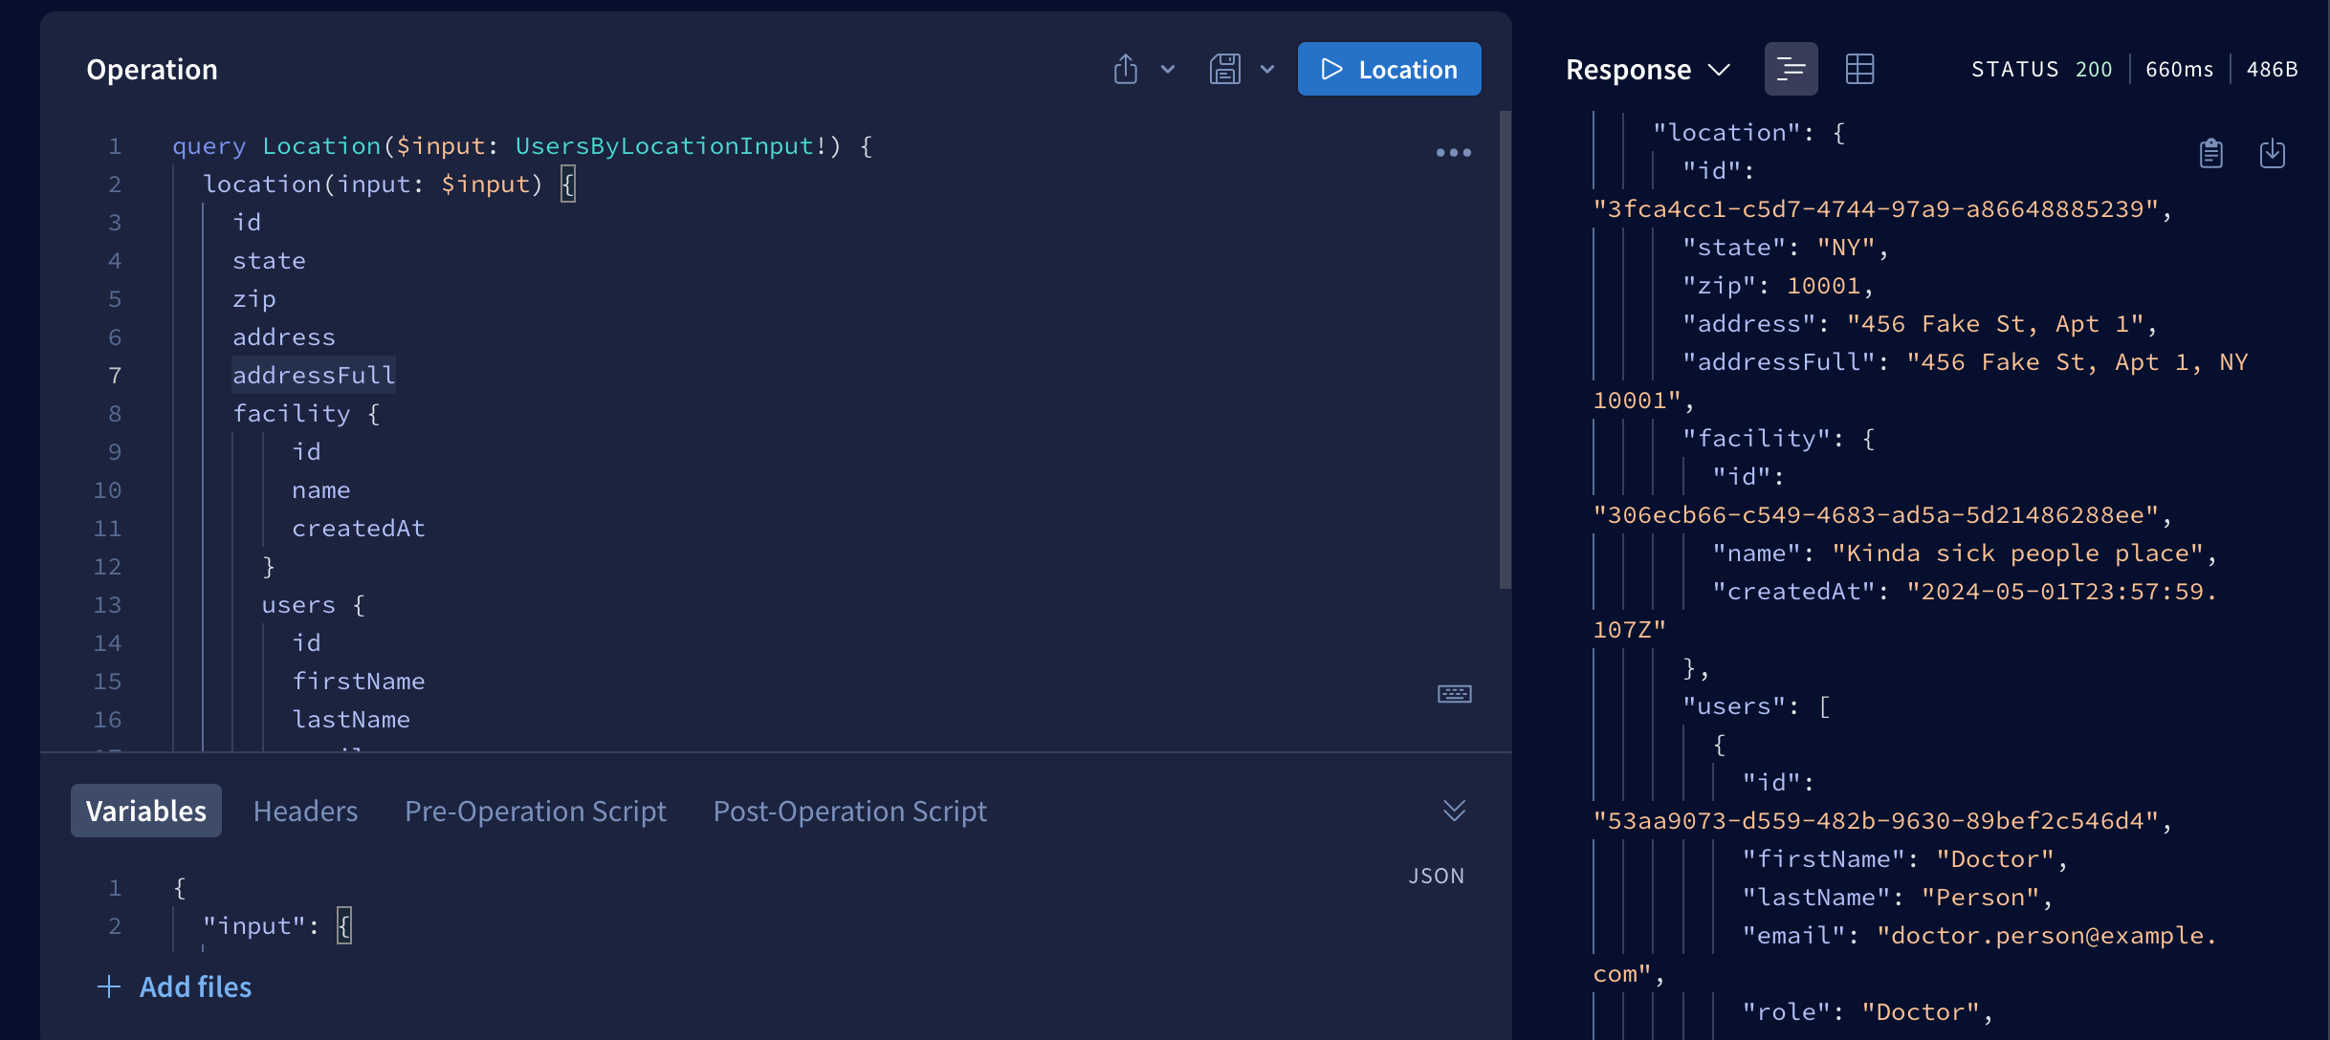
Task: Switch to the Headers tab
Action: (x=305, y=811)
